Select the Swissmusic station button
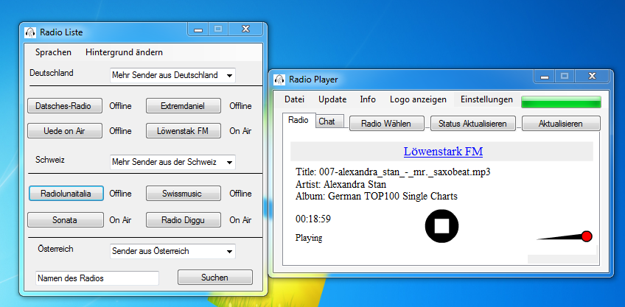The width and height of the screenshot is (625, 307). [183, 194]
